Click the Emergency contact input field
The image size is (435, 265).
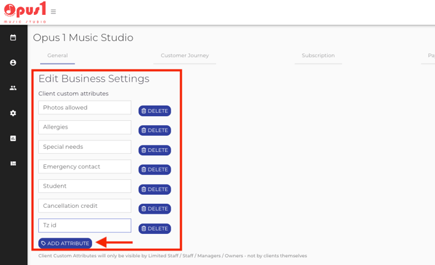click(x=84, y=167)
